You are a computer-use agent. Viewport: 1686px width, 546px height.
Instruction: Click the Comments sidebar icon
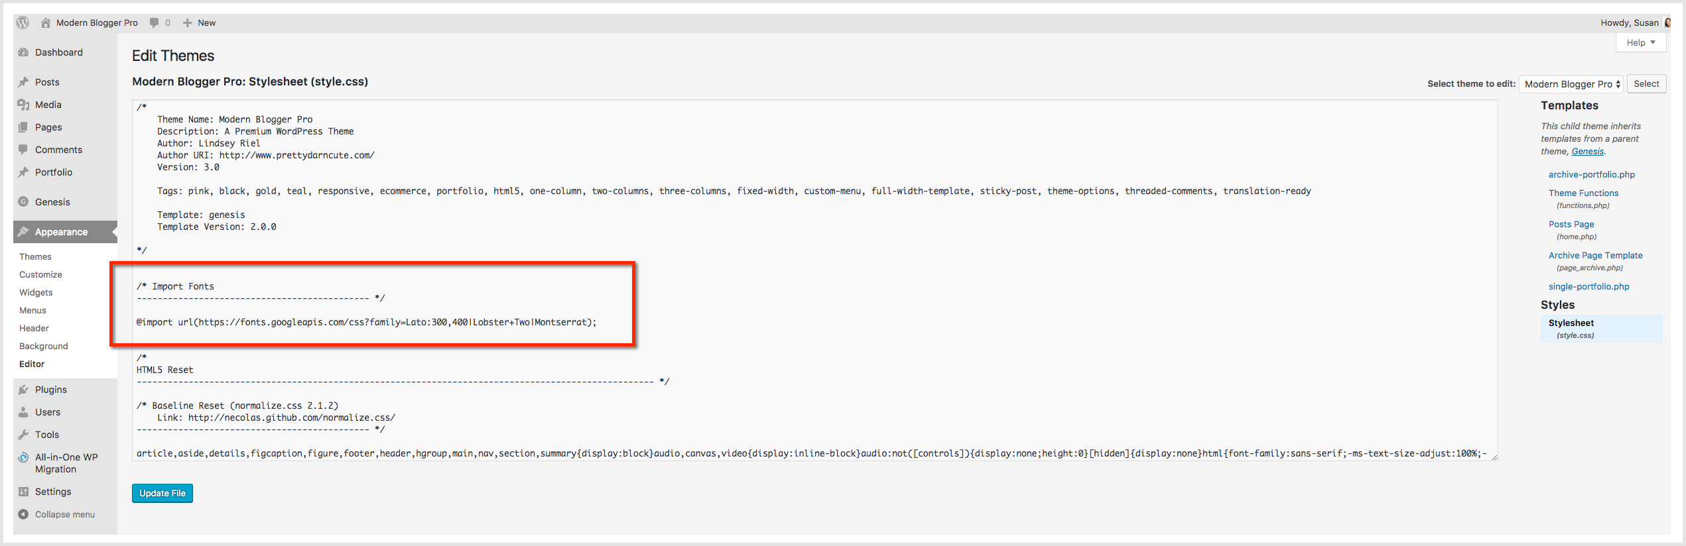coord(24,150)
